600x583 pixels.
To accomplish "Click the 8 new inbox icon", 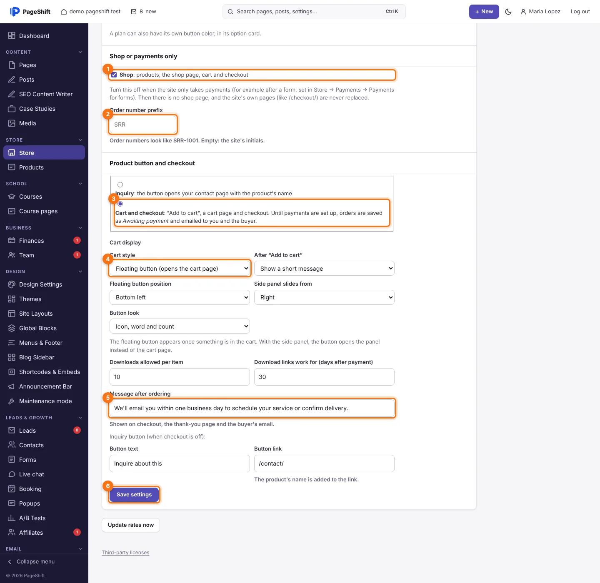I will pos(134,12).
